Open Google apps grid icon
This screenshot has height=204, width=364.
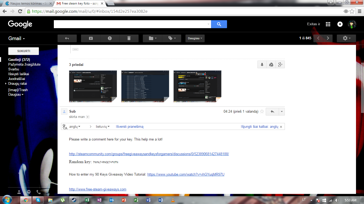click(x=328, y=24)
